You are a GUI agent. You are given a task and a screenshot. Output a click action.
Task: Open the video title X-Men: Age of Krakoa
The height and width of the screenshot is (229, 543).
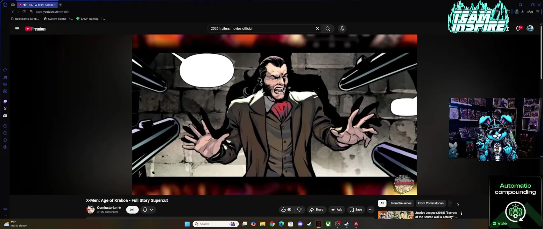point(127,200)
